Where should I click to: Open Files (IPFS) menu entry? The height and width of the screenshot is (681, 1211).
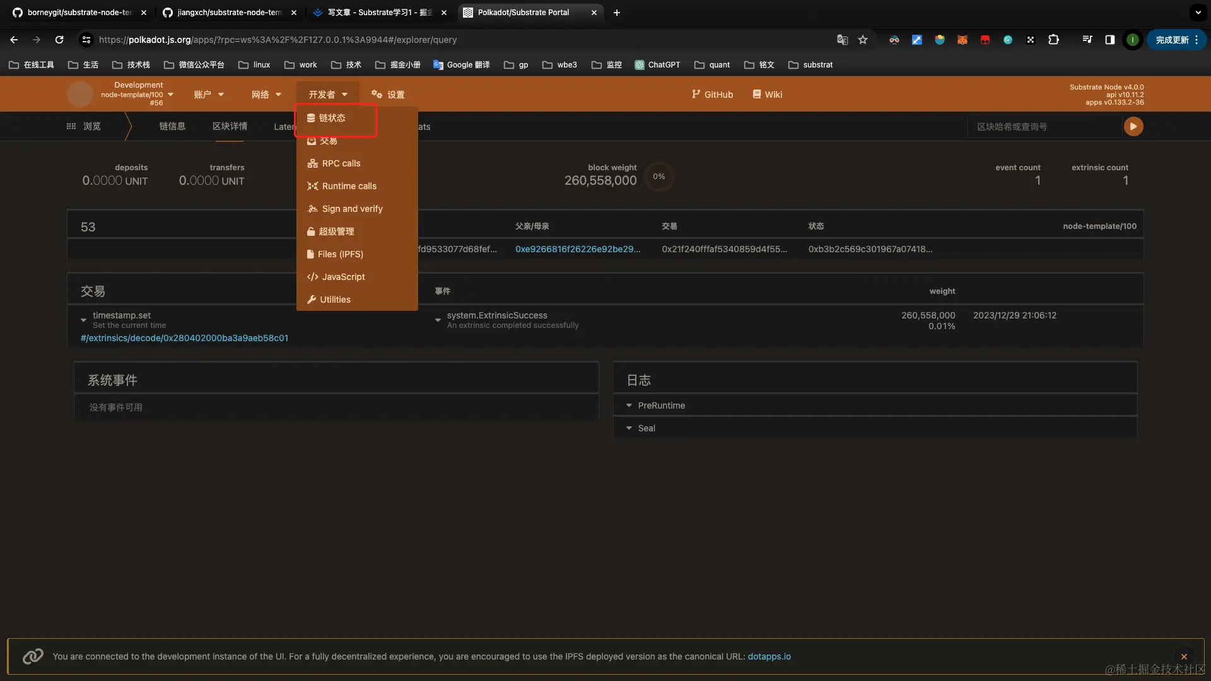click(x=340, y=254)
